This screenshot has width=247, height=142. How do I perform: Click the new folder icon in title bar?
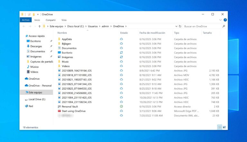tap(33, 15)
